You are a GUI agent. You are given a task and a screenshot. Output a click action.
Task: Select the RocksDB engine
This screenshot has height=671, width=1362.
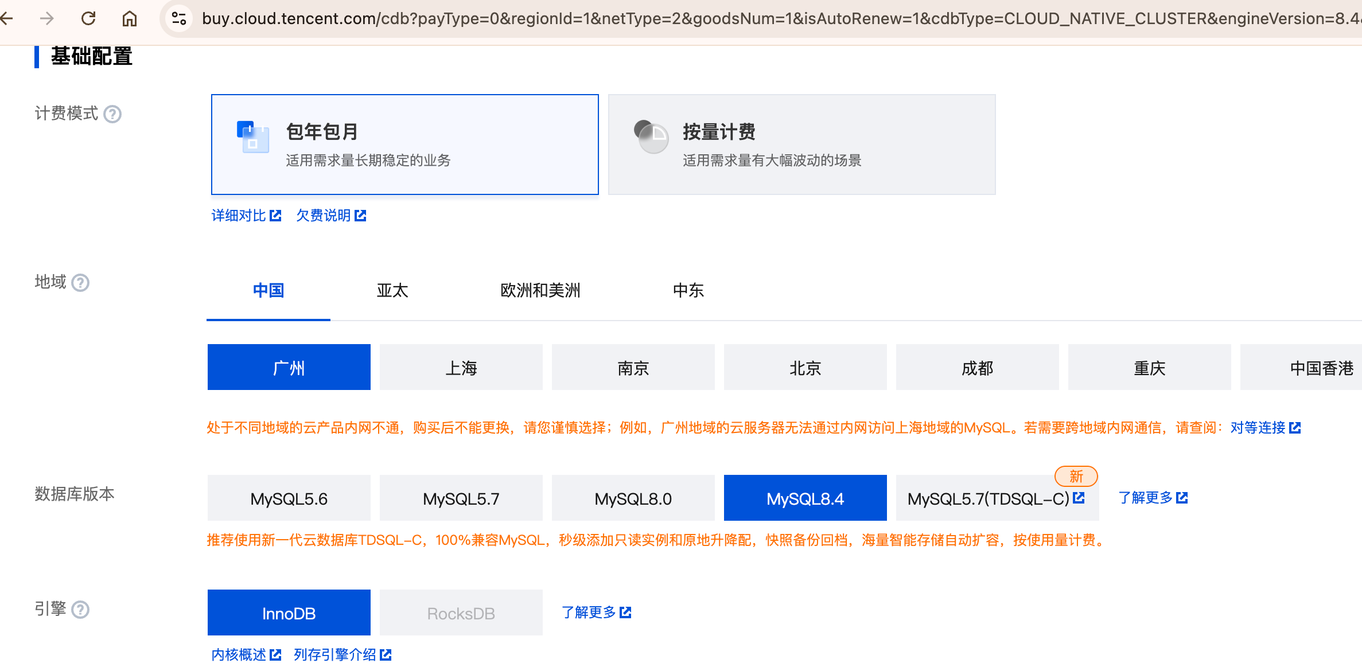pyautogui.click(x=461, y=613)
